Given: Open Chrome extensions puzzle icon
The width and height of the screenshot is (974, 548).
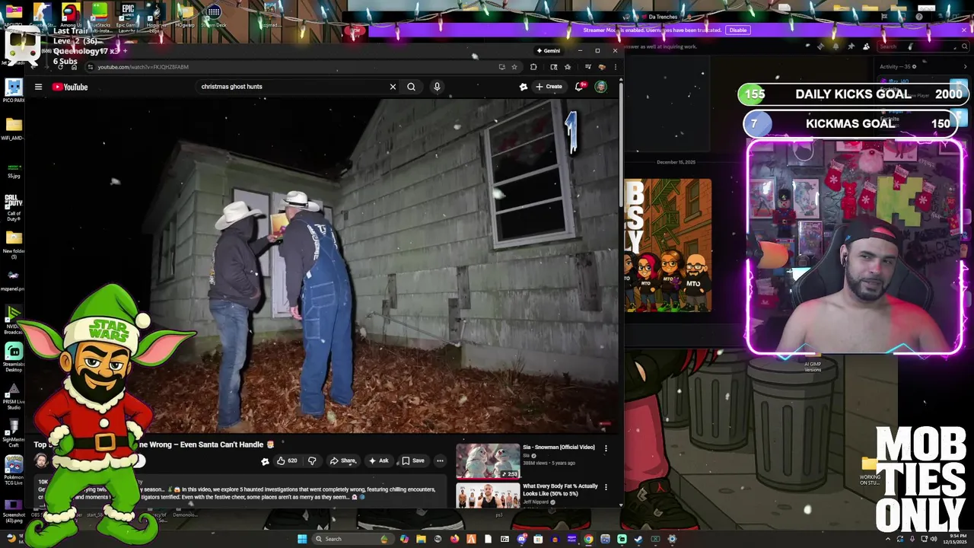Looking at the screenshot, I should [533, 67].
